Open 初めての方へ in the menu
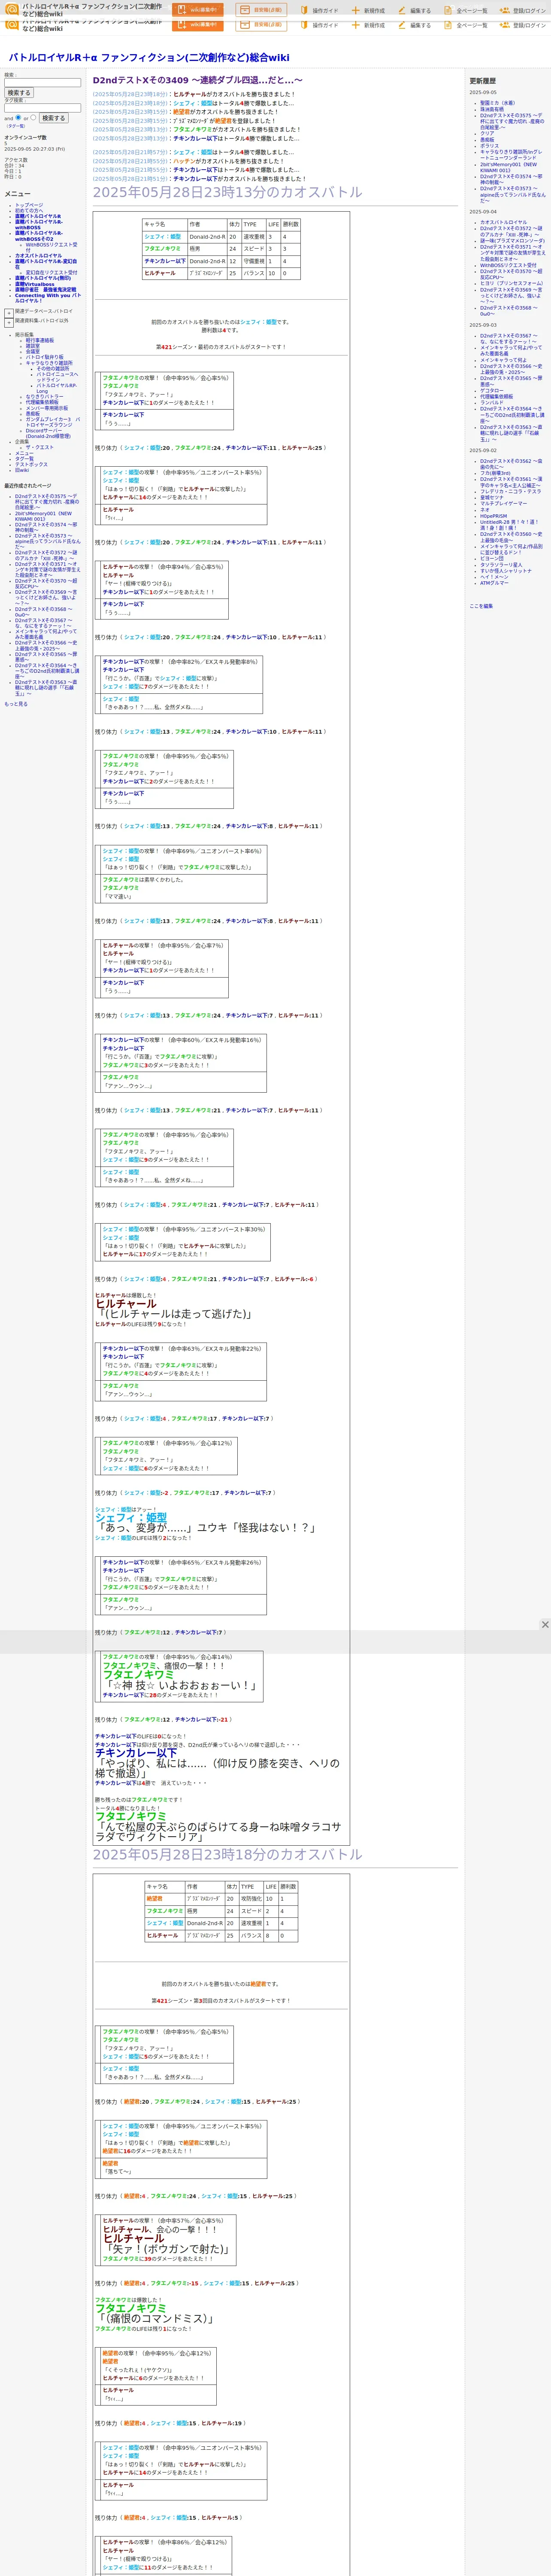The width and height of the screenshot is (551, 2576). tap(29, 211)
